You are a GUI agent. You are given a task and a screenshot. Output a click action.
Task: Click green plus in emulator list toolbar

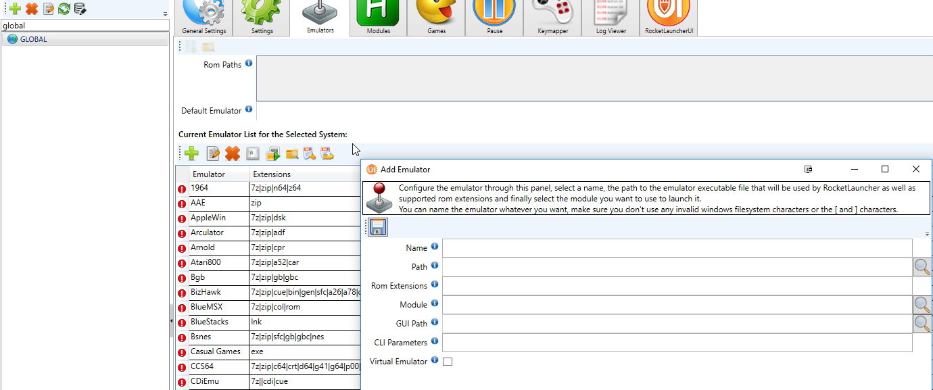(192, 154)
